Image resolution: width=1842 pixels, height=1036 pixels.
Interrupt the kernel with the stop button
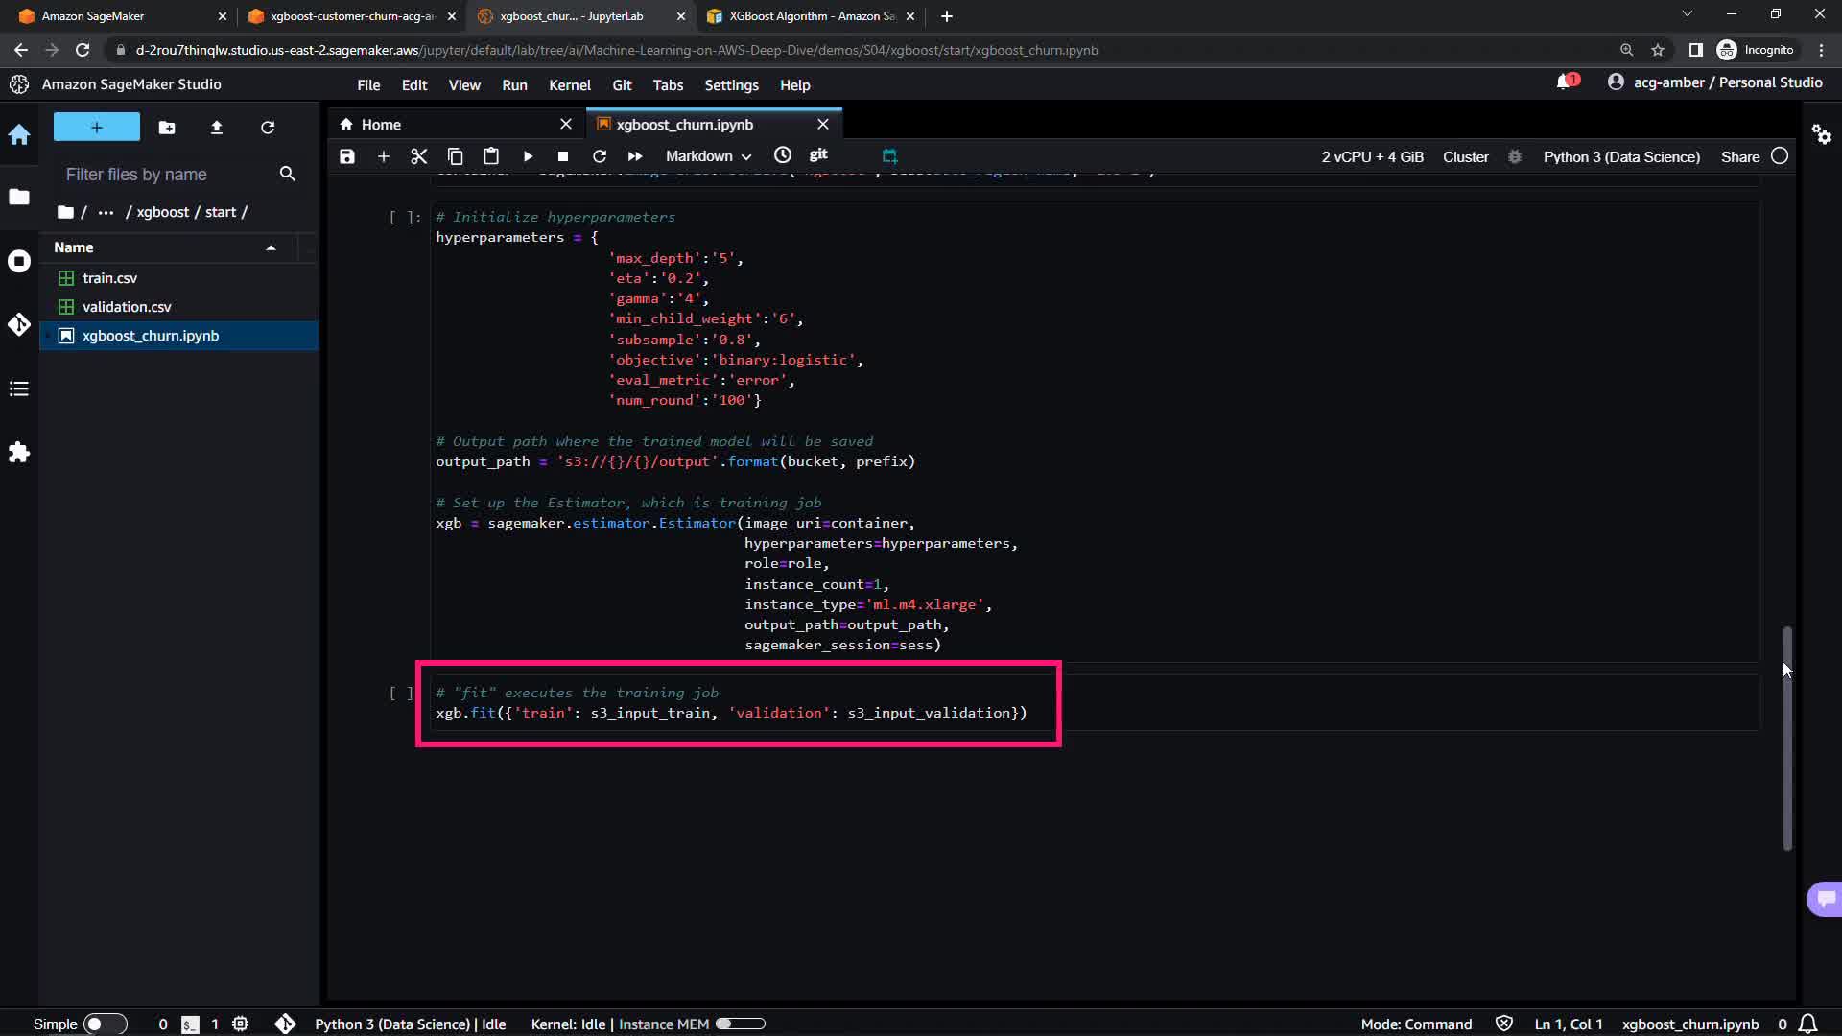(x=563, y=156)
